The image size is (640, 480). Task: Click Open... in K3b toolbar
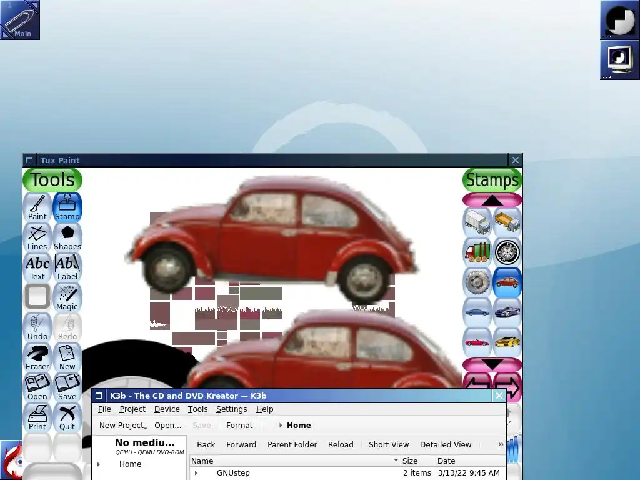pyautogui.click(x=167, y=425)
